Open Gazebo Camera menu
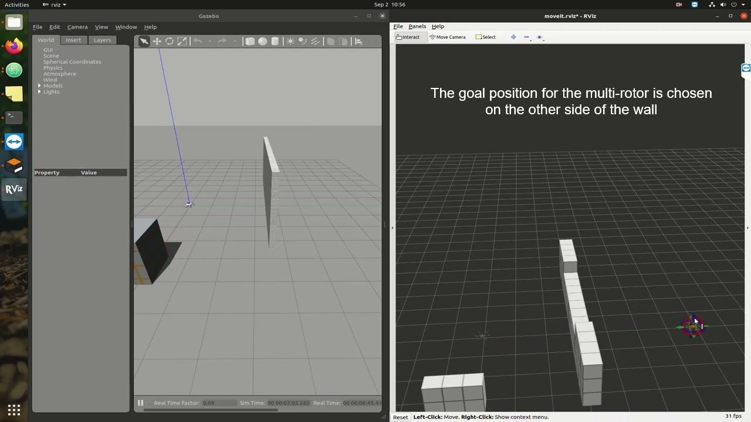Viewport: 751px width, 422px height. pyautogui.click(x=77, y=27)
